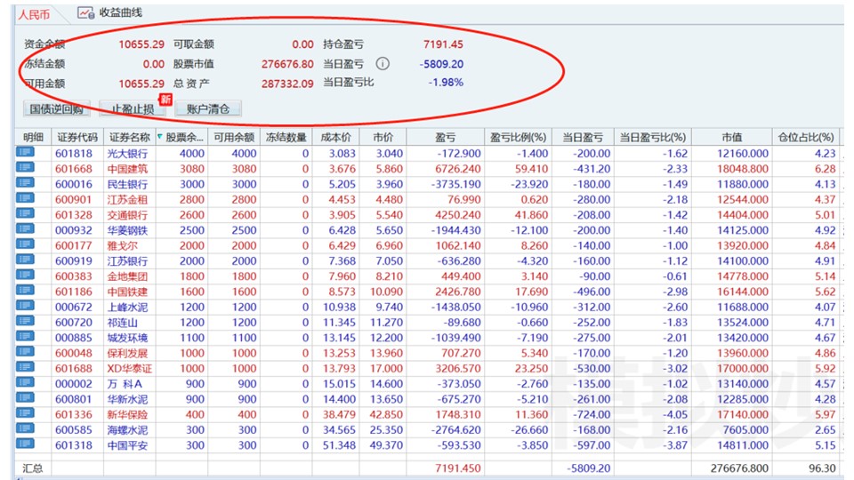Open detail icon for 金地集团 row
This screenshot has width=854, height=480.
pos(25,275)
